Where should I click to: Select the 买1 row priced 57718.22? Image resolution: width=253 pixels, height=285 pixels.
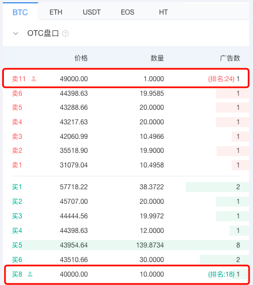[x=126, y=187]
